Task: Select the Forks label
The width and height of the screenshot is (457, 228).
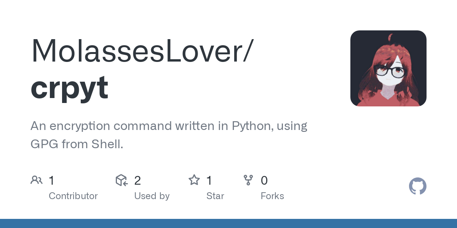Action: click(272, 196)
